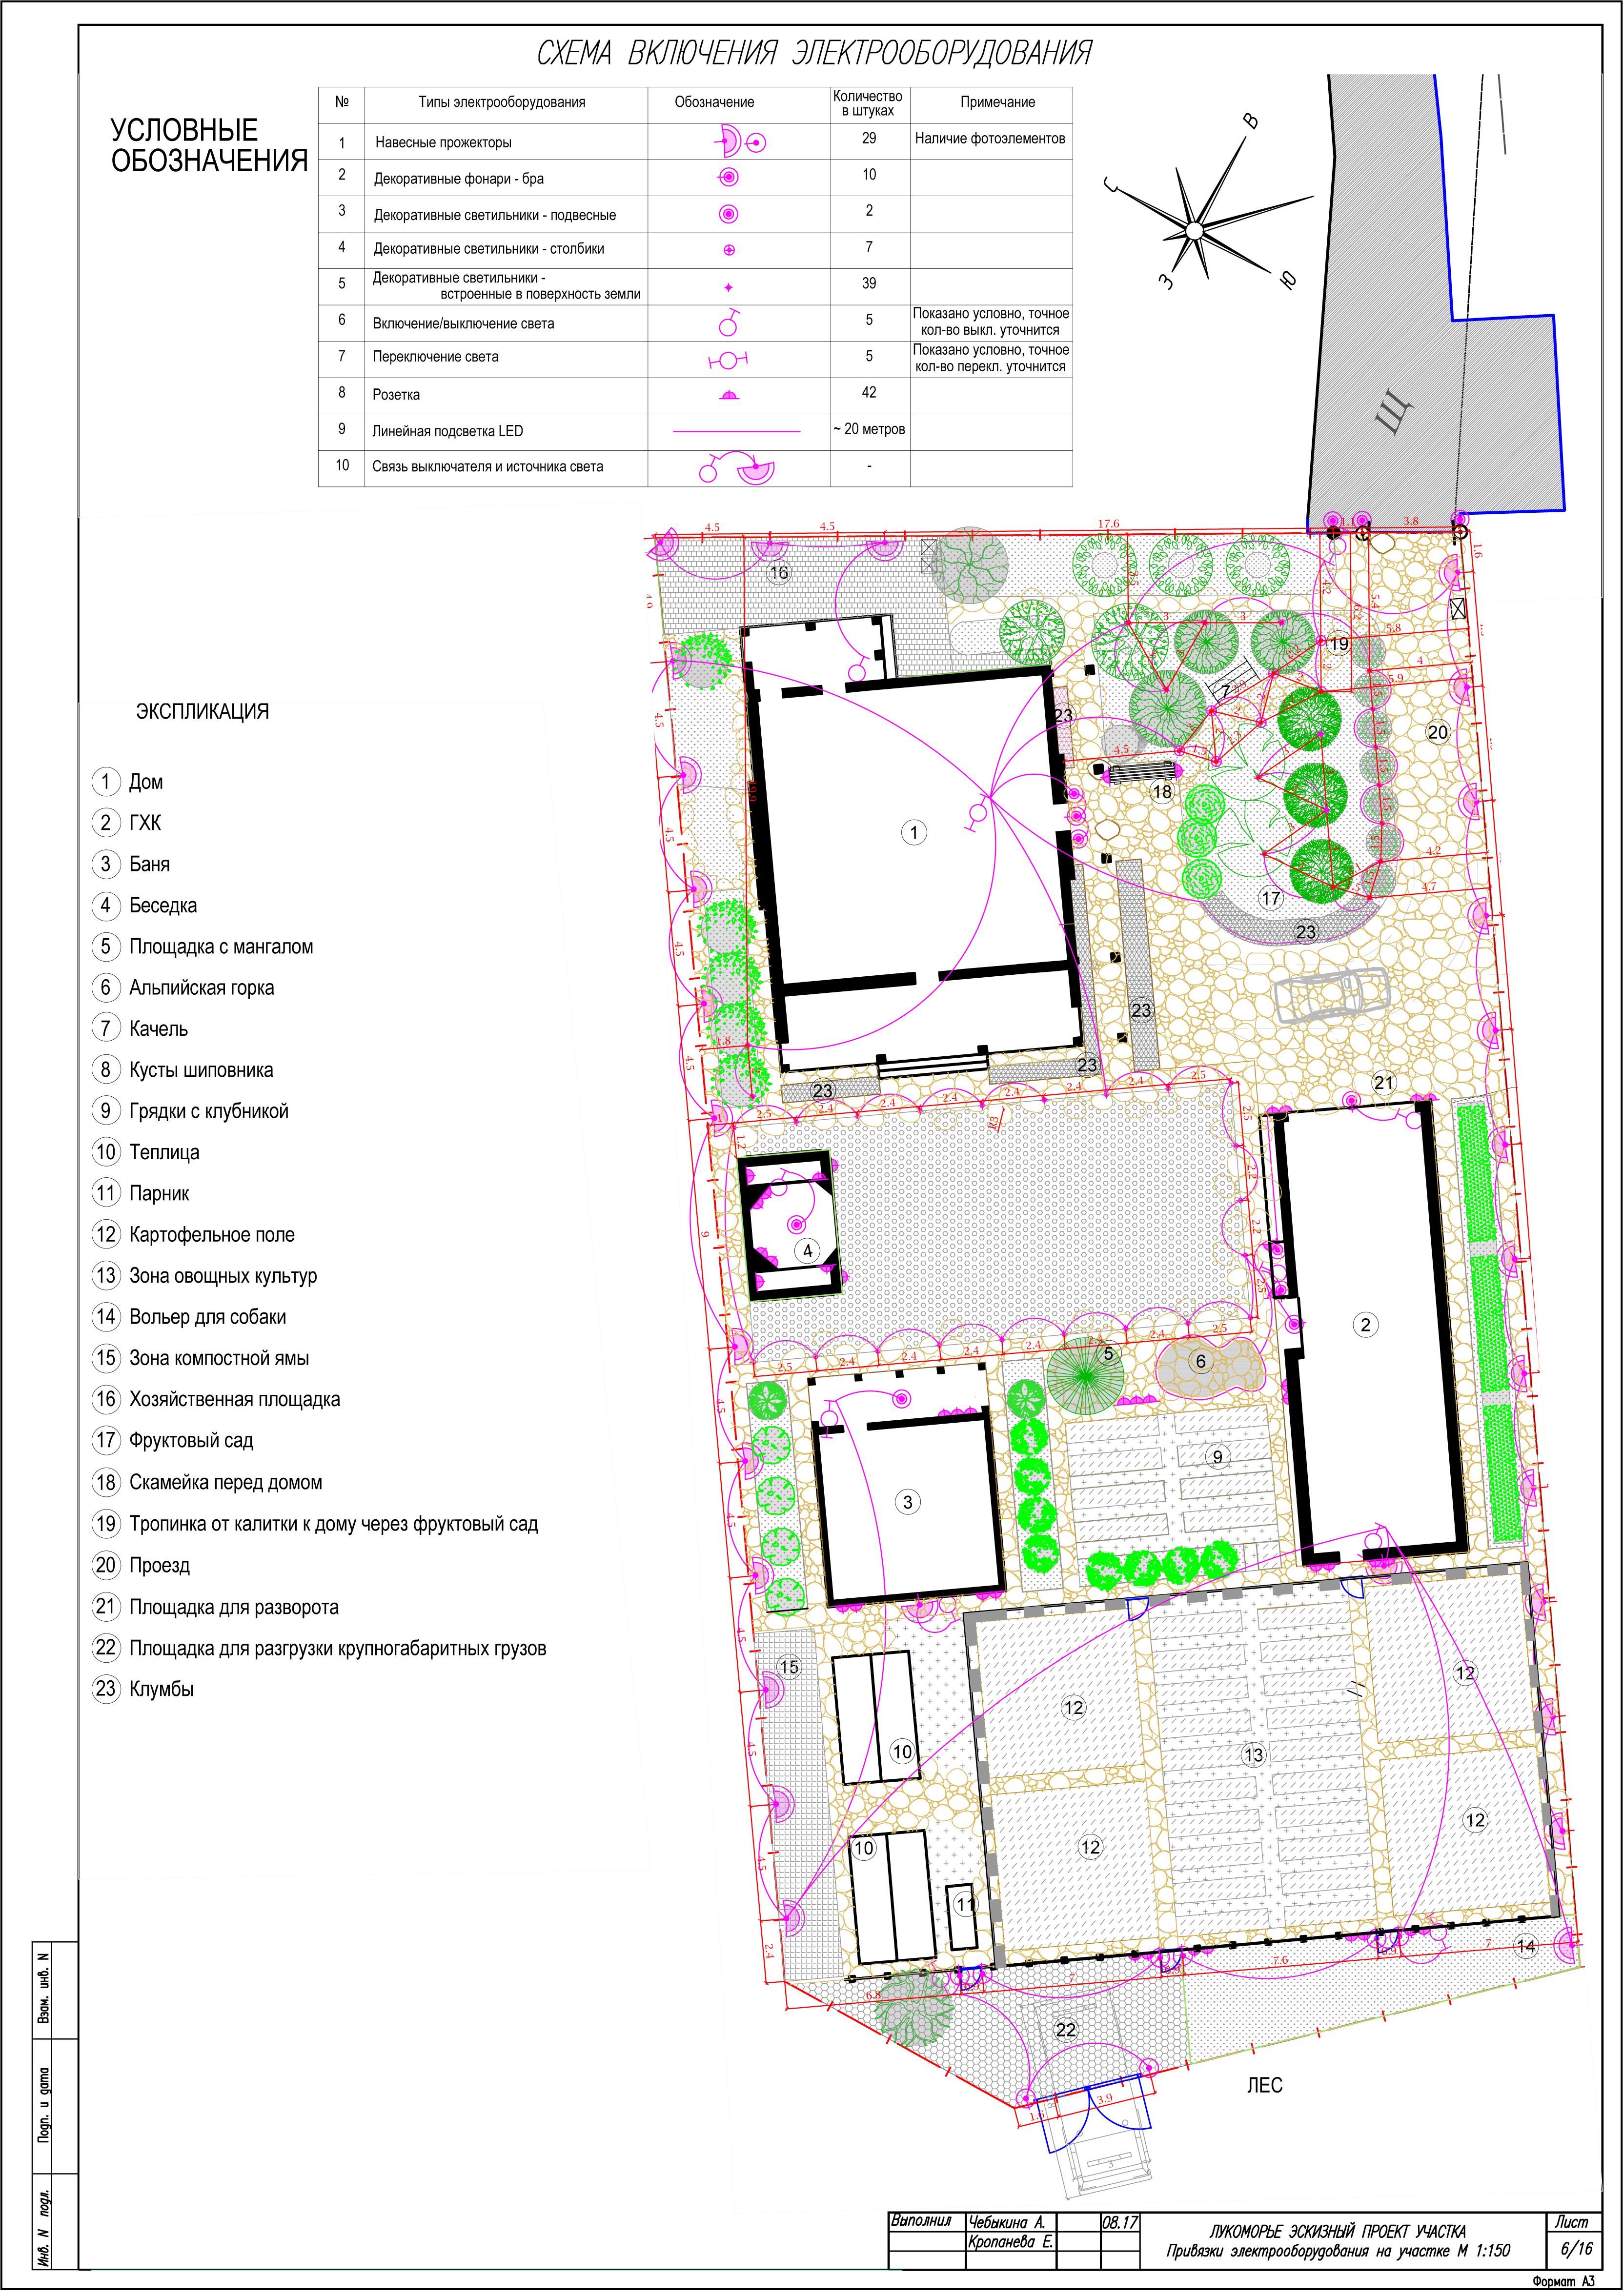The width and height of the screenshot is (1623, 2296).
Task: Click the compass rose star
Action: pos(1194,231)
